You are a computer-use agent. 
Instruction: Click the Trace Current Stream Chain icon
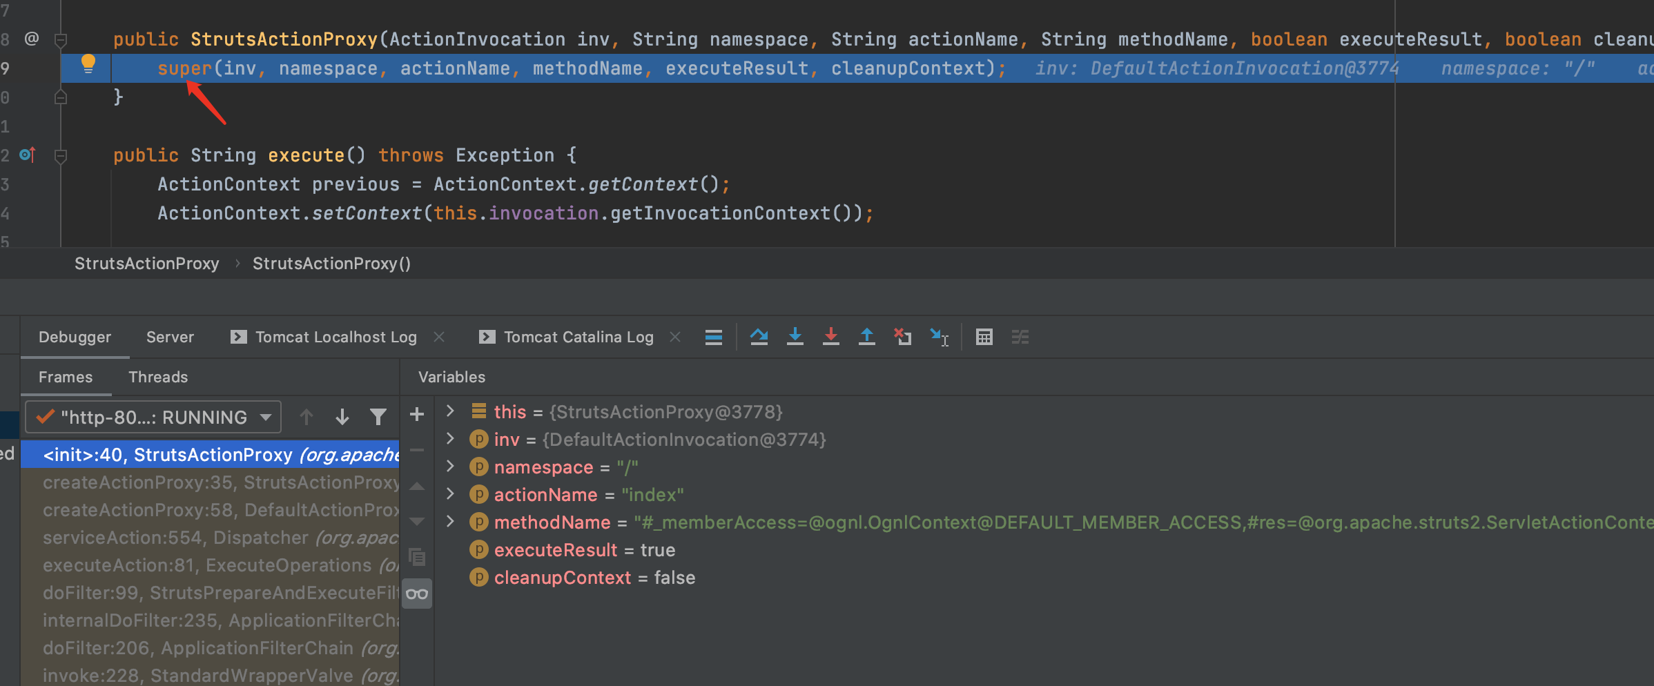click(1020, 337)
